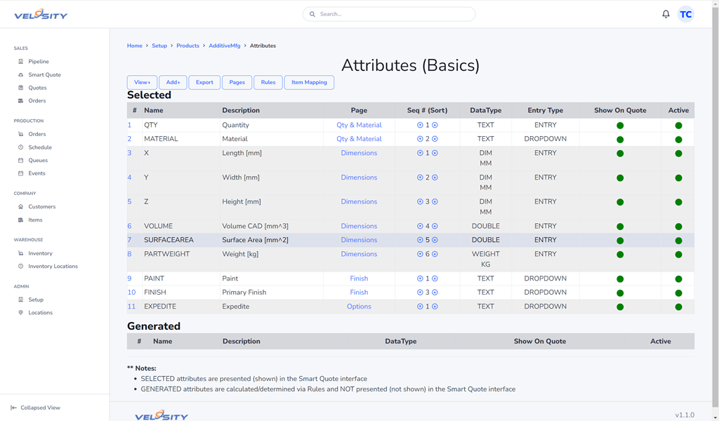Image resolution: width=719 pixels, height=421 pixels.
Task: Click the right sort arrow in the EXPEDITE row
Action: tap(435, 307)
